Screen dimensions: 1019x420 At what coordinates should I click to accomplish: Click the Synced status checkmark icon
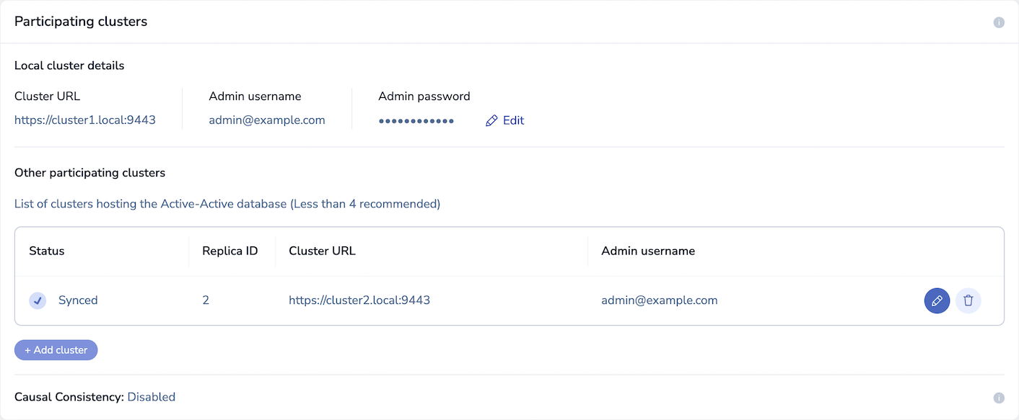[38, 300]
